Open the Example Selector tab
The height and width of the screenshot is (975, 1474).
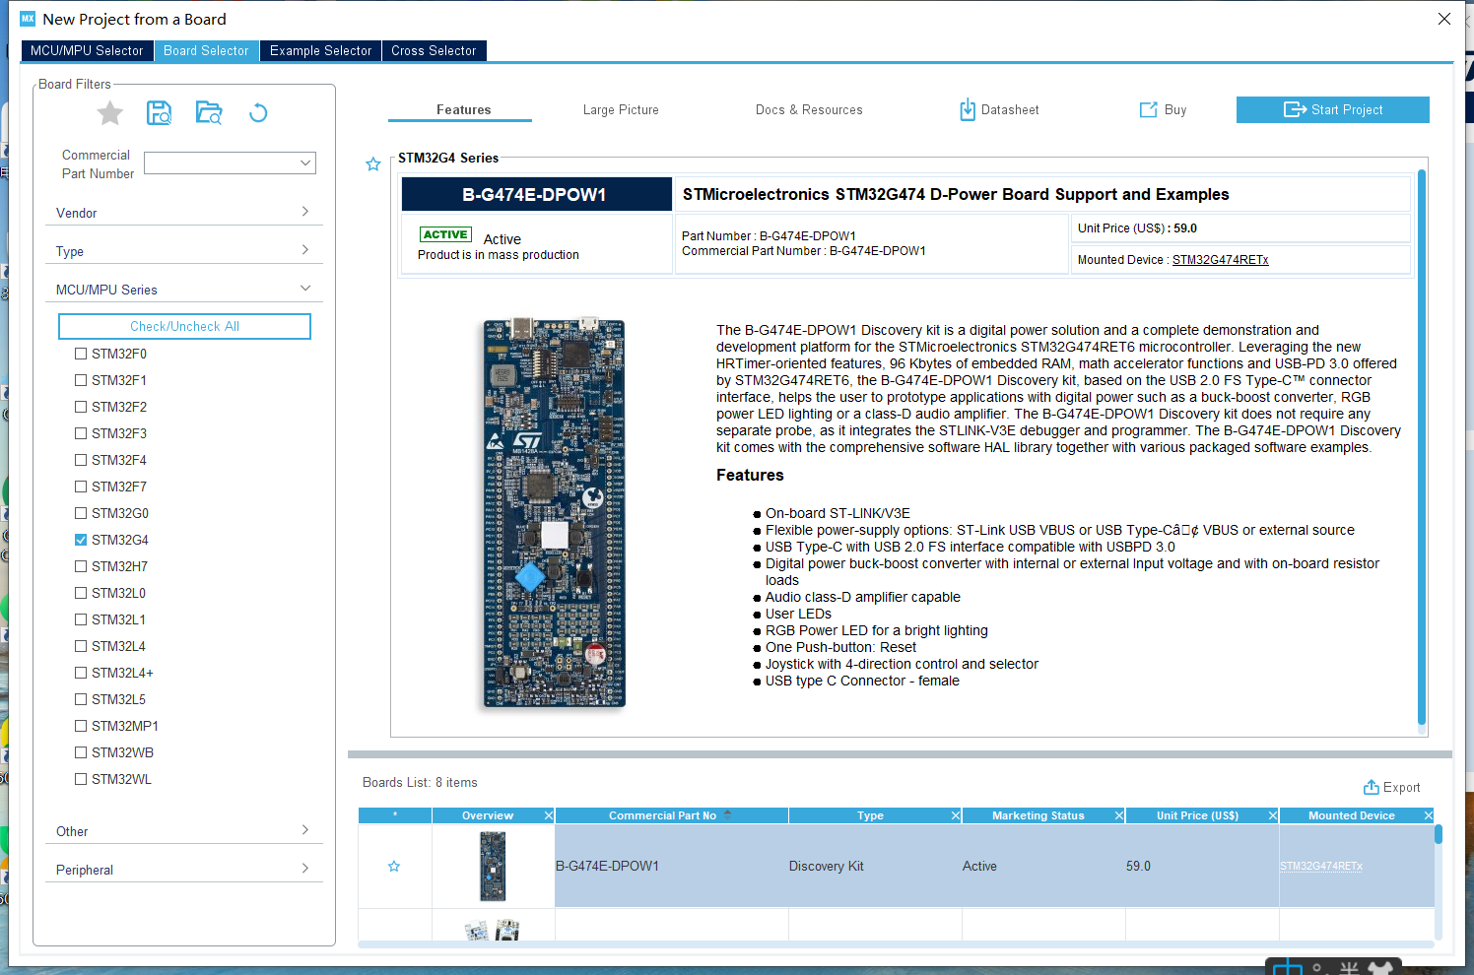pyautogui.click(x=320, y=50)
